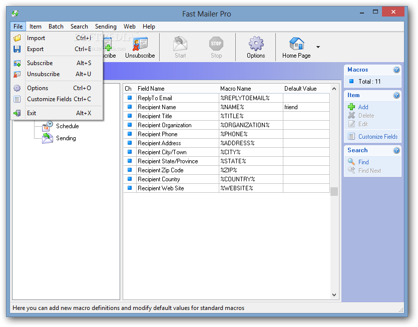Click the green Add plus icon
The height and width of the screenshot is (327, 418).
click(351, 107)
